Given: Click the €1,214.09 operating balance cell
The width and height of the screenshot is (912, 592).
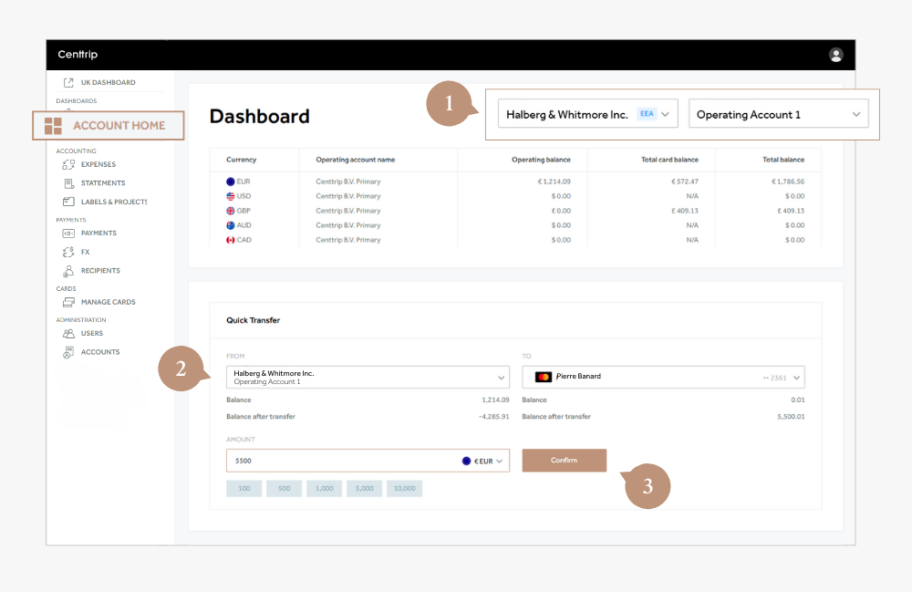Looking at the screenshot, I should pyautogui.click(x=554, y=182).
